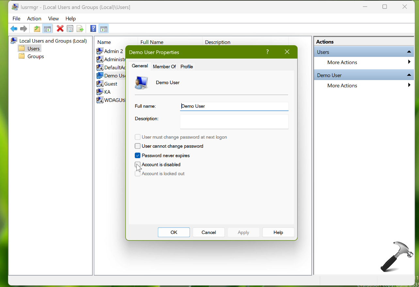
Task: Open the Action menu
Action: tap(34, 19)
